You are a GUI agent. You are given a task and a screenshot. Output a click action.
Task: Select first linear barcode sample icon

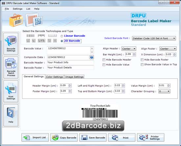click(x=31, y=36)
